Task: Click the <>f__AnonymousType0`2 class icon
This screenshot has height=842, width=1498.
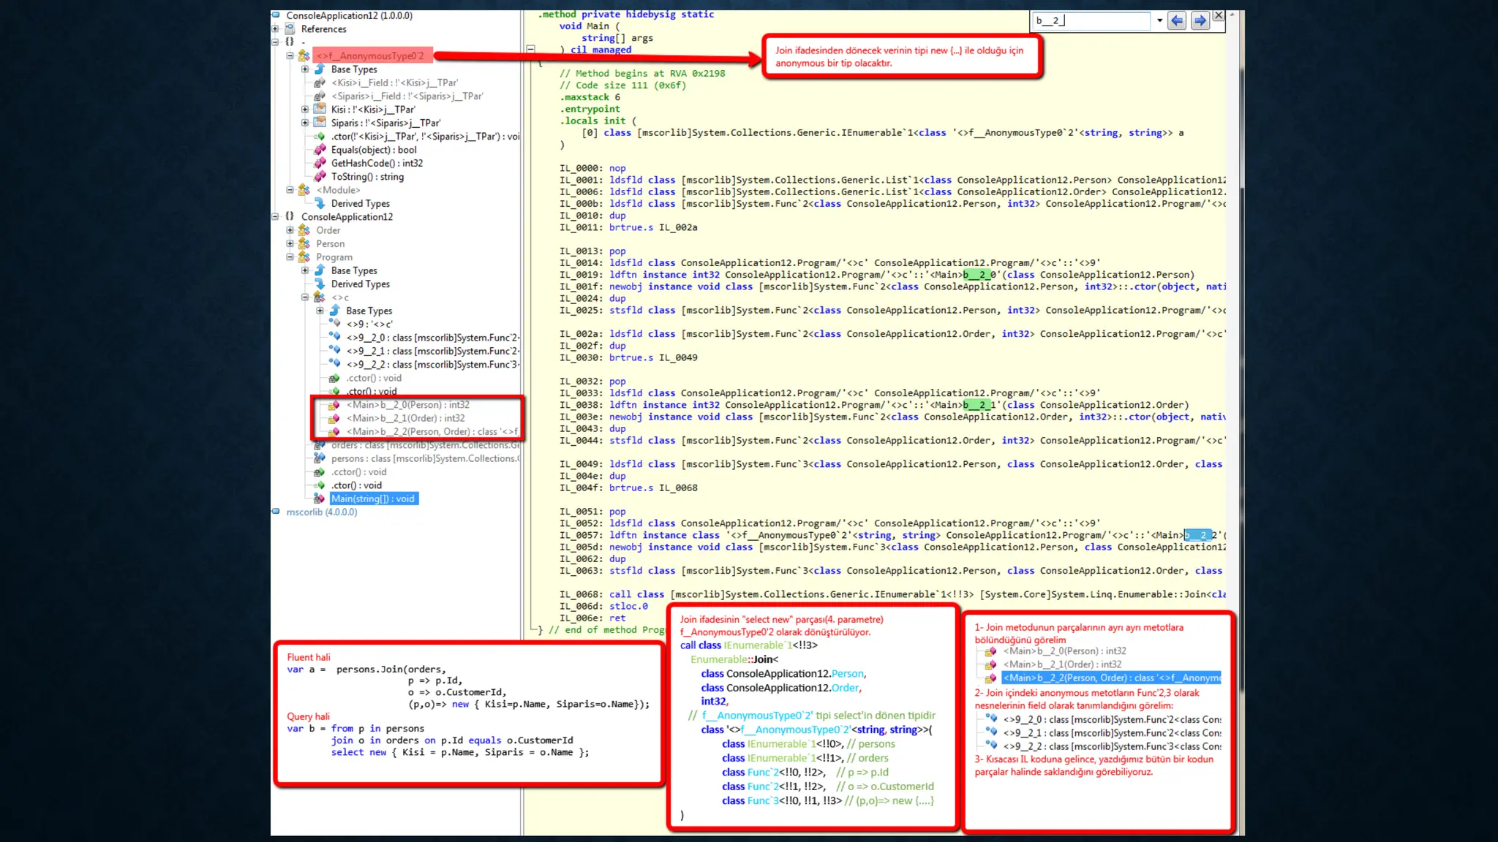Action: 304,56
